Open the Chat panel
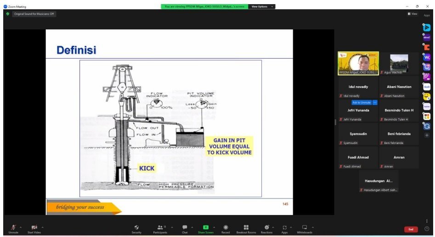The width and height of the screenshot is (435, 237). (x=185, y=228)
